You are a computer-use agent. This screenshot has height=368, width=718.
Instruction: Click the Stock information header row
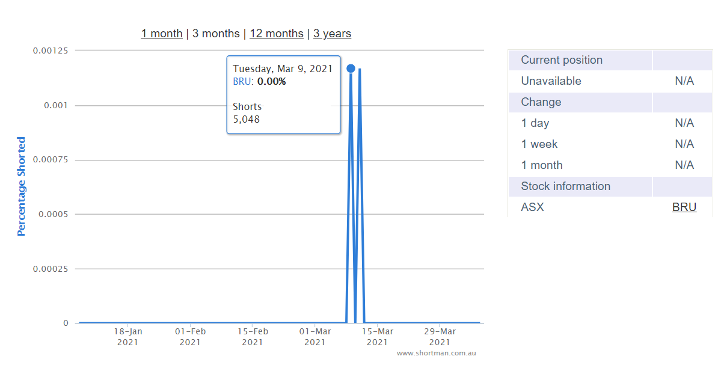(610, 186)
